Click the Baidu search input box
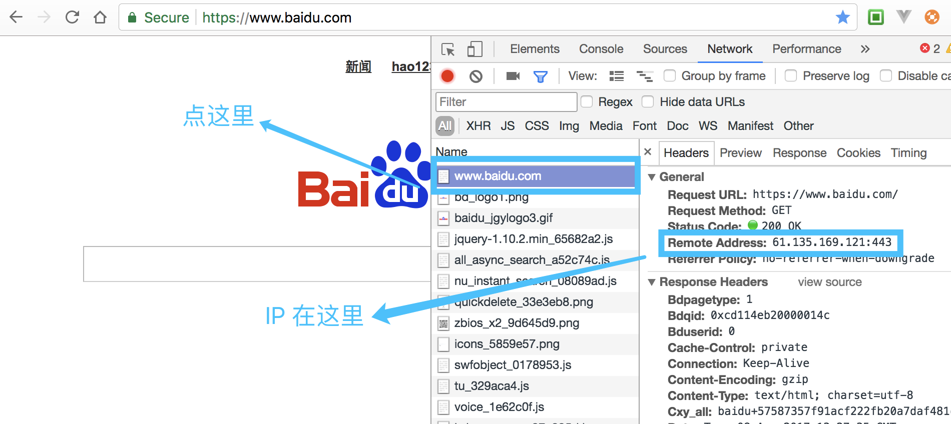Viewport: 951px width, 424px height. tap(257, 264)
